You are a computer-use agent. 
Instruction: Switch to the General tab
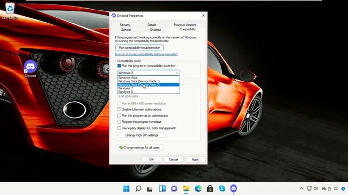[126, 30]
